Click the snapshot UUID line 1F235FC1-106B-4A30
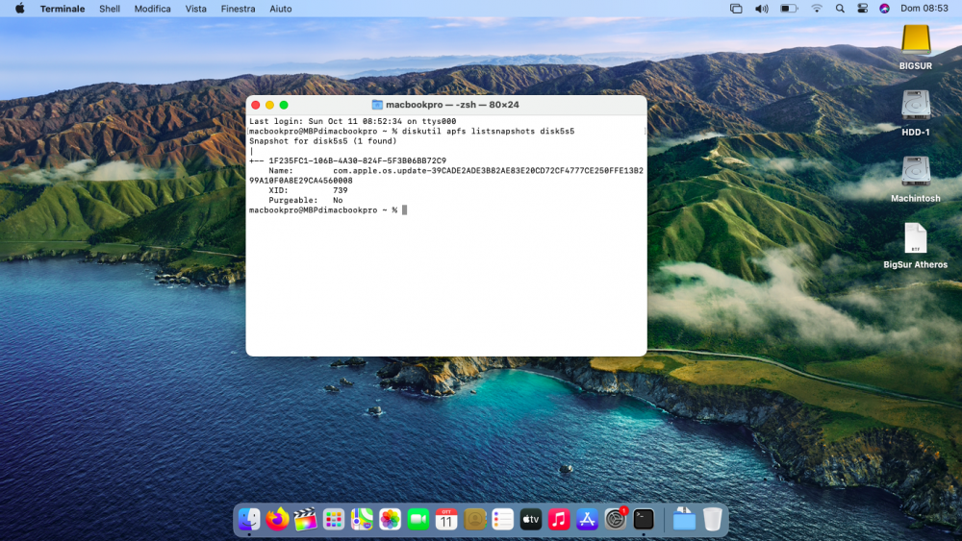The width and height of the screenshot is (962, 541). pos(357,160)
